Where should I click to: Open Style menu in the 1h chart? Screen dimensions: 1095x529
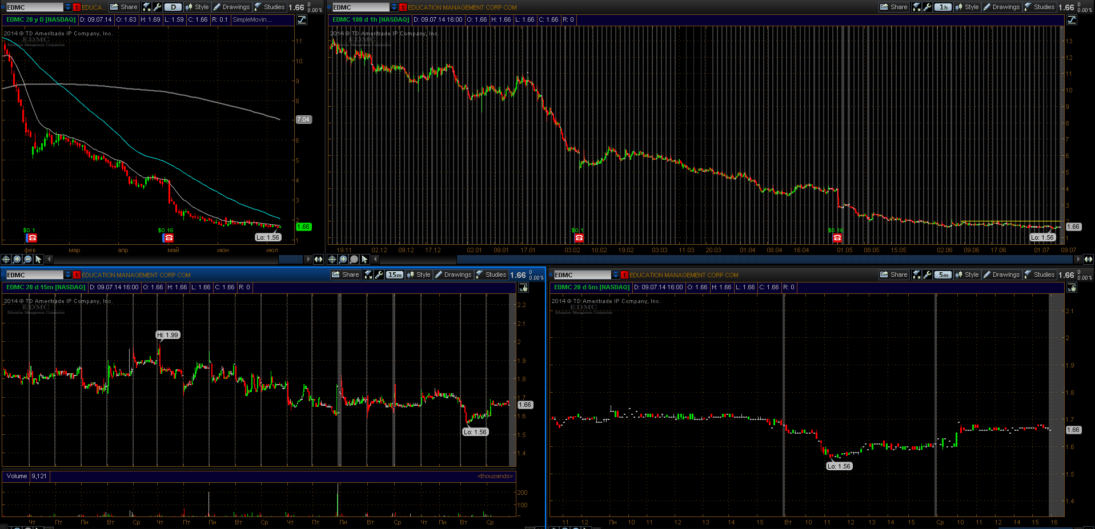[967, 7]
